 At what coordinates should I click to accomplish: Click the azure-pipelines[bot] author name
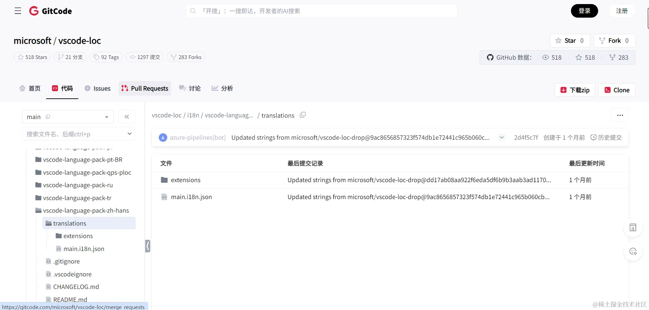click(198, 137)
